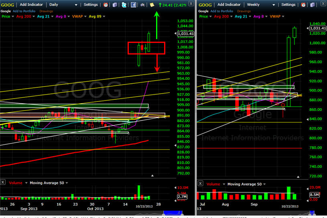
Task: Click the 1,031.41 price marker on Weekly axis
Action: pos(318,28)
